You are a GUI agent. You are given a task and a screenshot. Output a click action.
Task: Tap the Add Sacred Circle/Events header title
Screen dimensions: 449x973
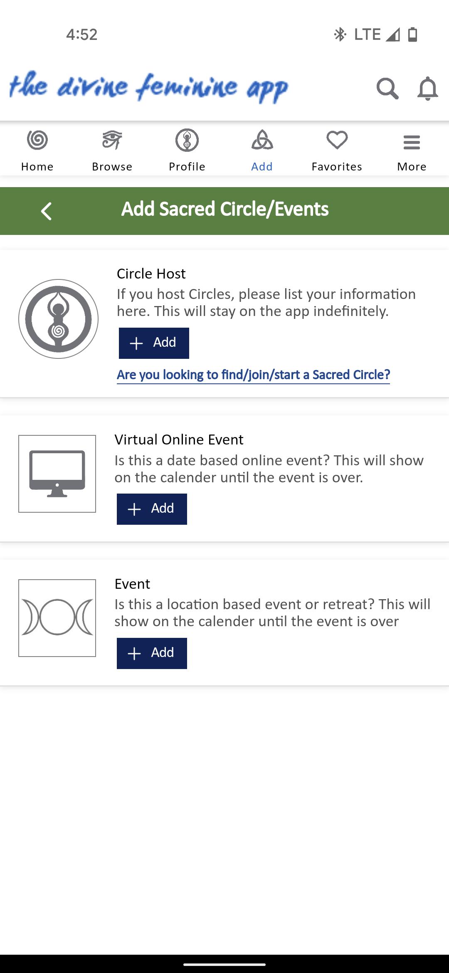[224, 209]
